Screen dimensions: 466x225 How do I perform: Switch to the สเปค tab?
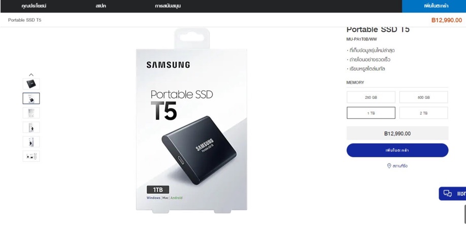click(x=101, y=6)
